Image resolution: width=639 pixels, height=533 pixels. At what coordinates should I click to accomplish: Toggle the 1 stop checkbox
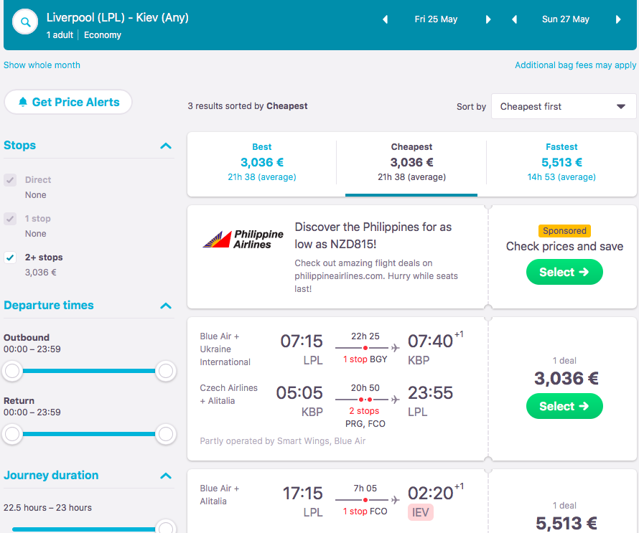pos(11,219)
